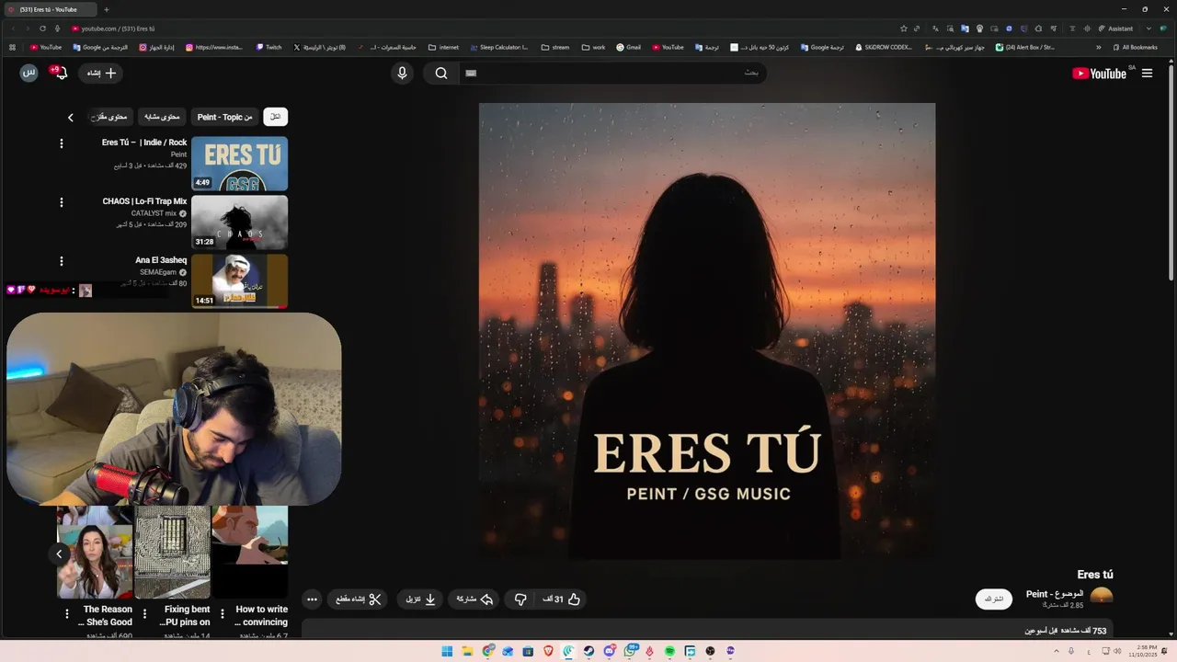Open options for Ana El 3asheq video

point(62,261)
